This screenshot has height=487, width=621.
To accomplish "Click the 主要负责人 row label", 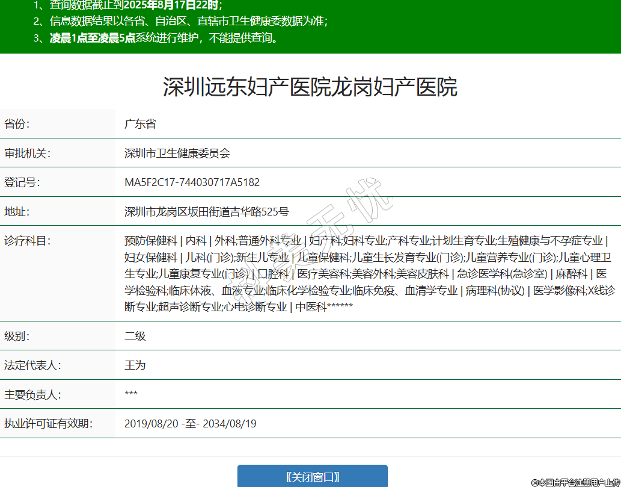I will 32,394.
